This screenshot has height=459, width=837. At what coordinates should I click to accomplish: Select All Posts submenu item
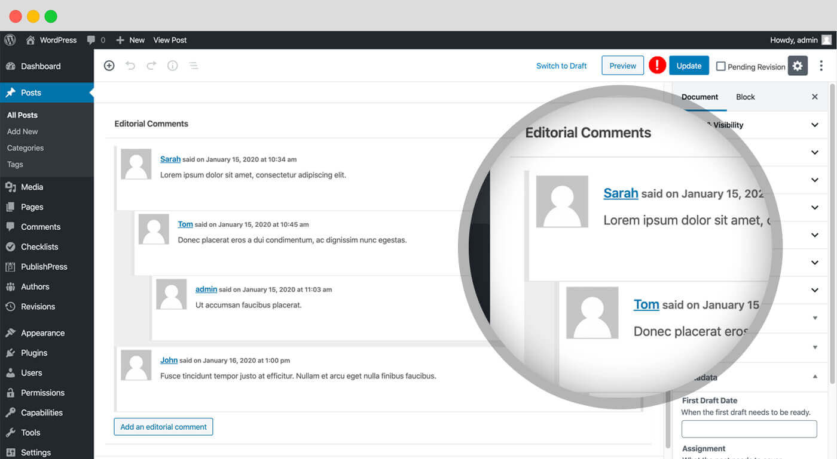tap(22, 115)
